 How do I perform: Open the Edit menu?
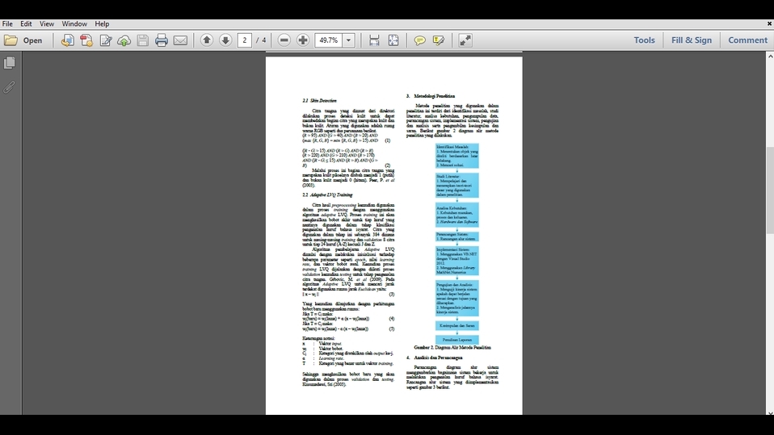26,23
